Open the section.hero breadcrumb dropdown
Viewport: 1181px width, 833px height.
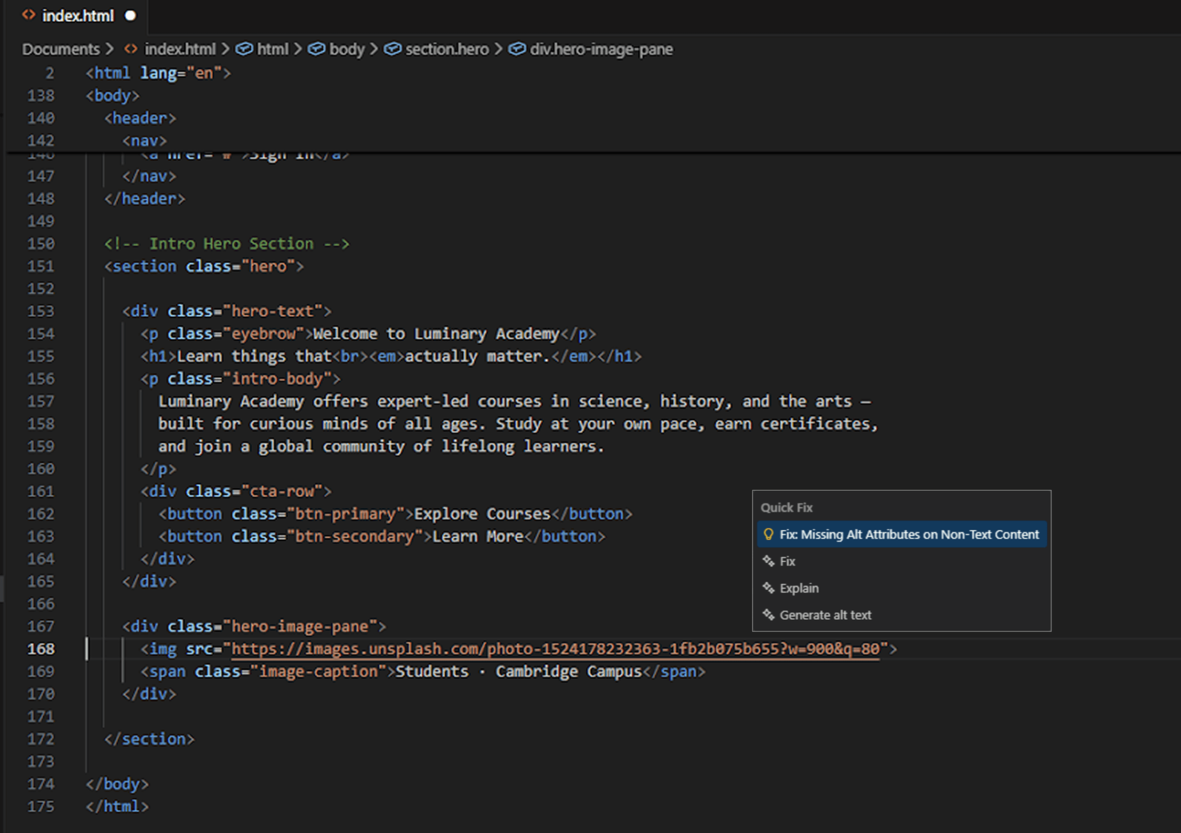[446, 49]
